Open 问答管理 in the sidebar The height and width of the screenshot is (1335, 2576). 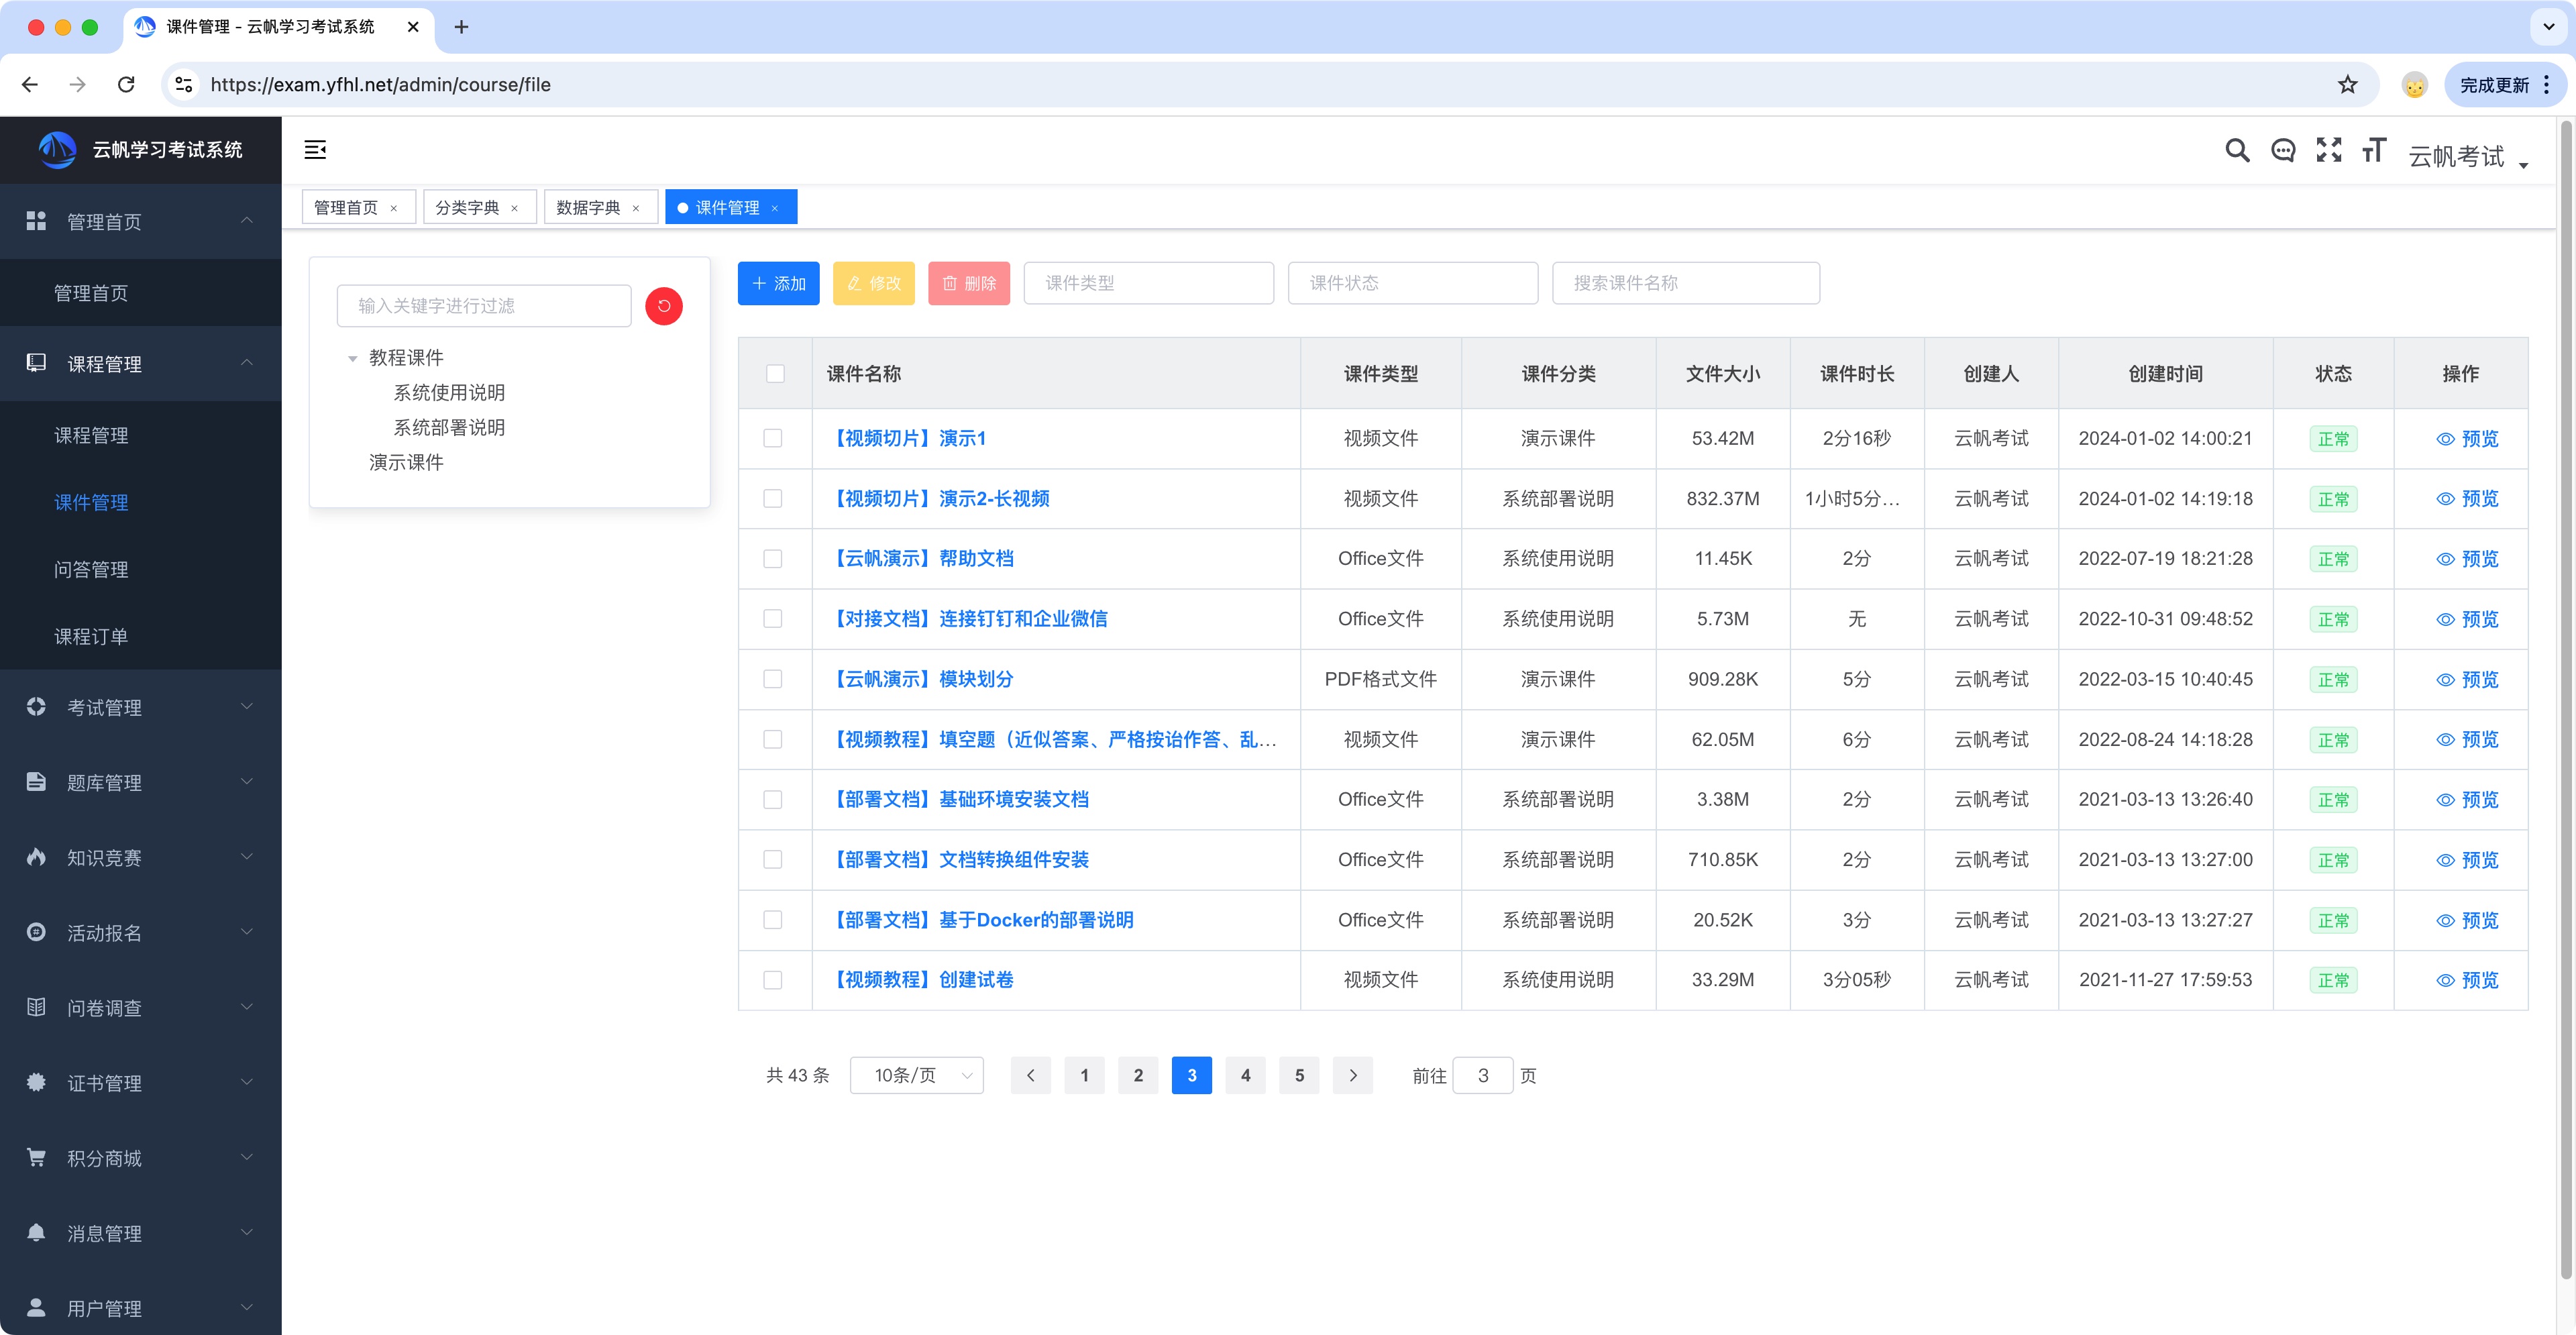coord(91,569)
